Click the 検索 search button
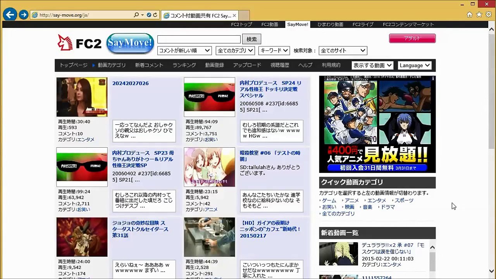Screen dimensions: 496x279 pos(251,39)
